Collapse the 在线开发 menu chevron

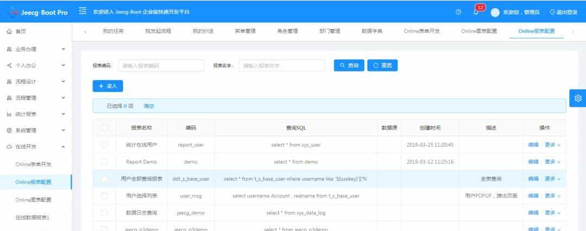tap(63, 147)
